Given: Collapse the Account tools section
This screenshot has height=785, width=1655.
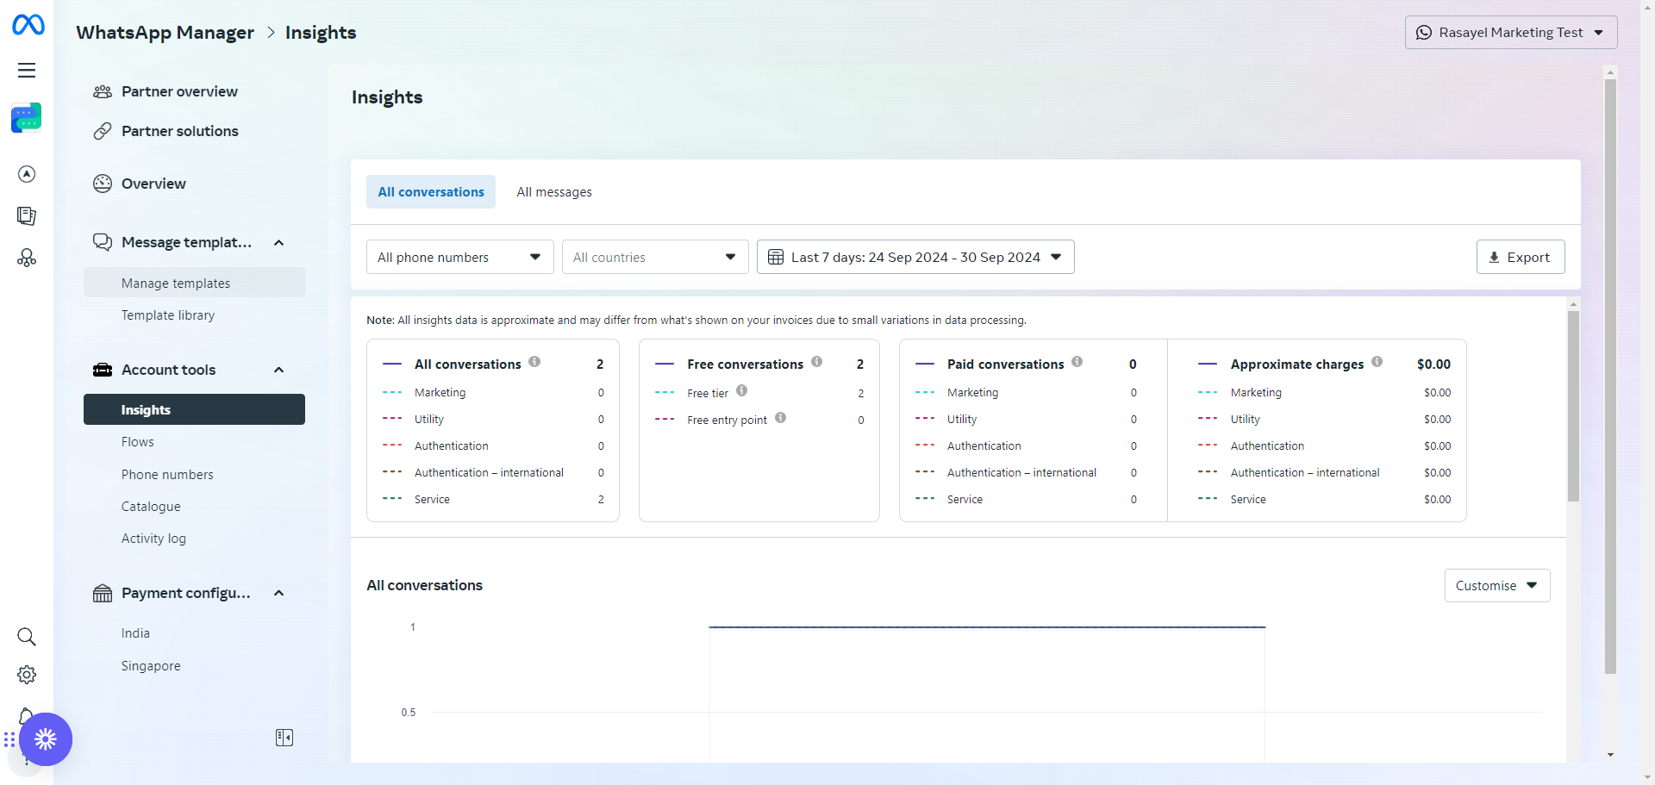Looking at the screenshot, I should pyautogui.click(x=278, y=370).
